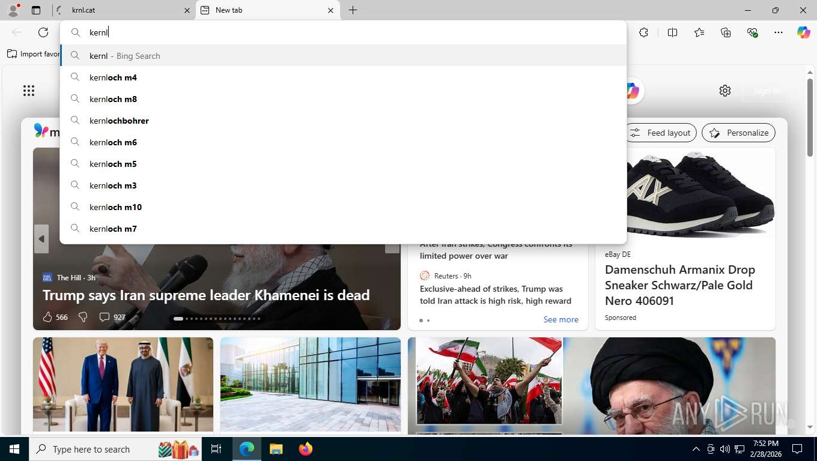Screen dimensions: 817x461
Task: Select the 'kernl - Bing Search' suggestion
Action: 343,56
